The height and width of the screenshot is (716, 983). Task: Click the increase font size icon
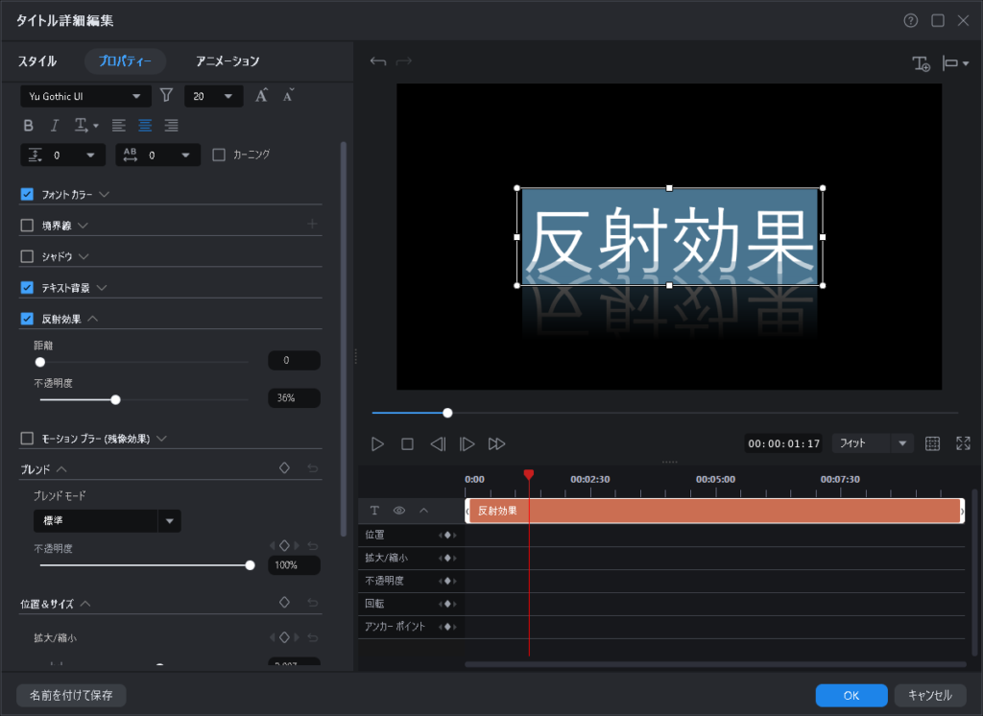(261, 95)
